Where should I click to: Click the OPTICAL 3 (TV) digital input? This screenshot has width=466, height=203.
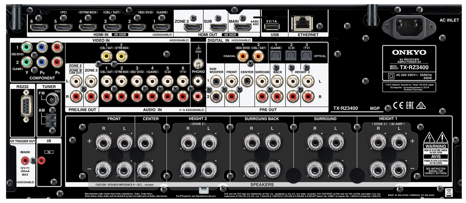point(306,55)
